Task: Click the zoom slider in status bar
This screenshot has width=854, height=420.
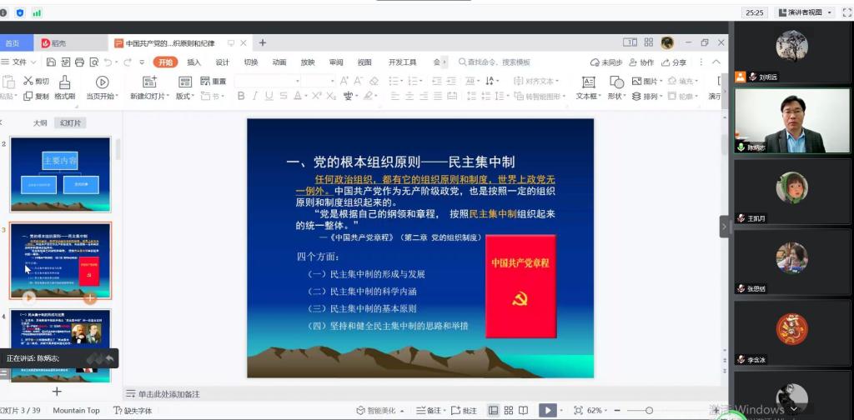Action: coord(650,410)
